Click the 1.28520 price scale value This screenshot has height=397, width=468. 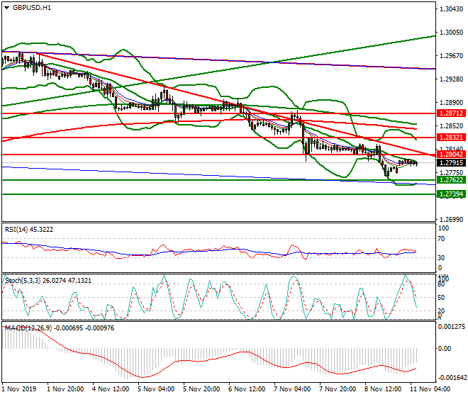coord(451,126)
